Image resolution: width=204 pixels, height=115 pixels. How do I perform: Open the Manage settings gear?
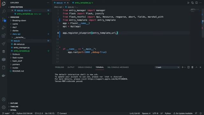pos(4,107)
